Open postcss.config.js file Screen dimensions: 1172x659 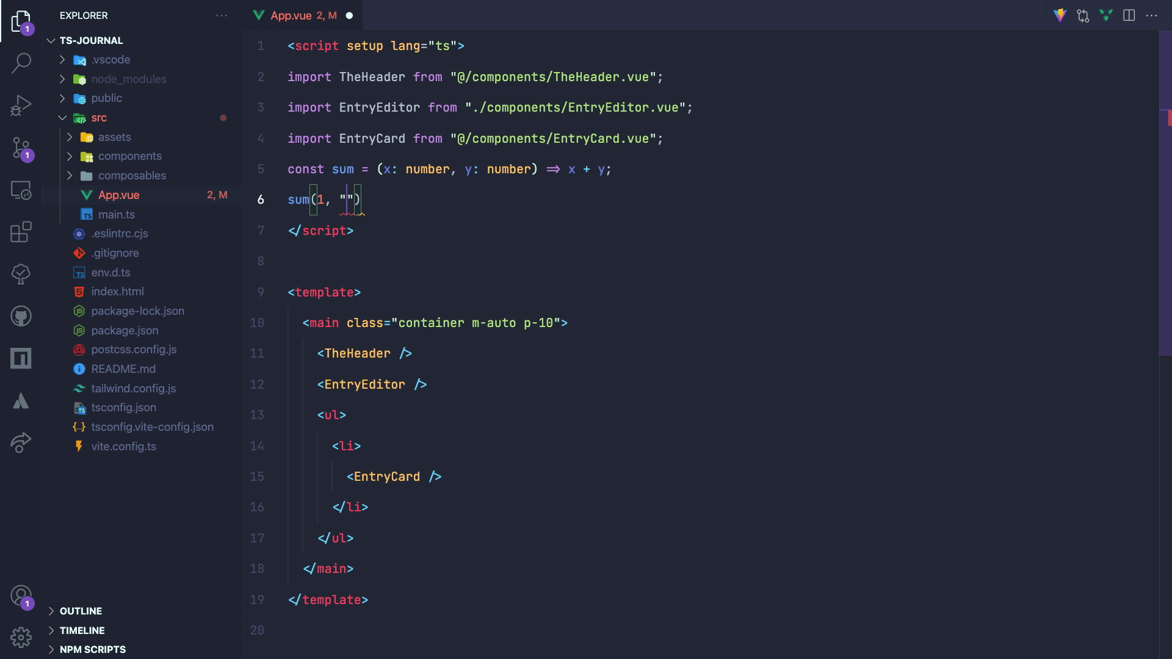pyautogui.click(x=142, y=350)
